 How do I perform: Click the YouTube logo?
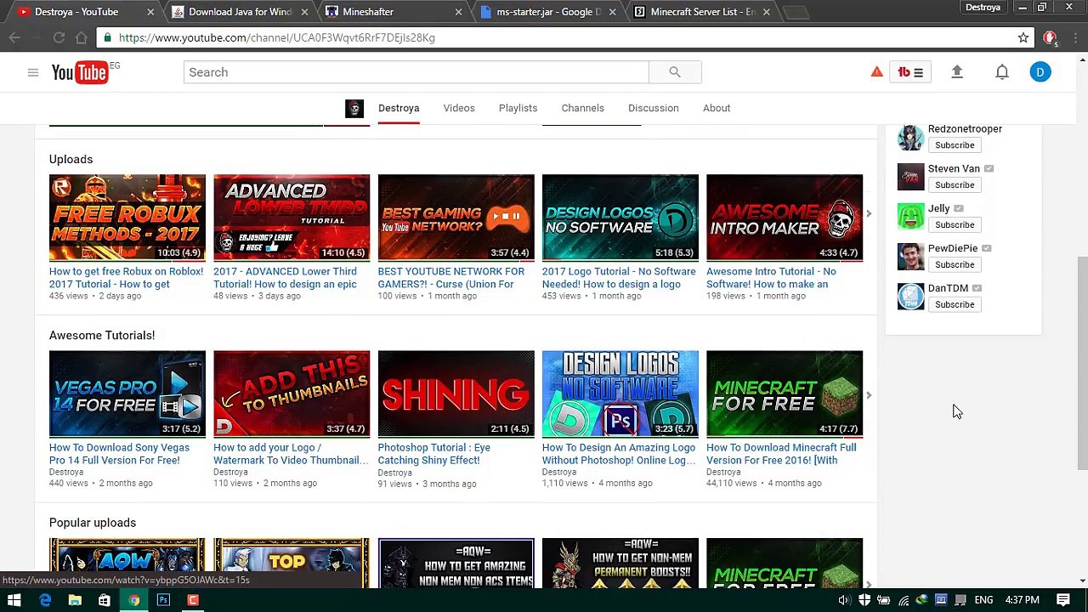point(81,72)
